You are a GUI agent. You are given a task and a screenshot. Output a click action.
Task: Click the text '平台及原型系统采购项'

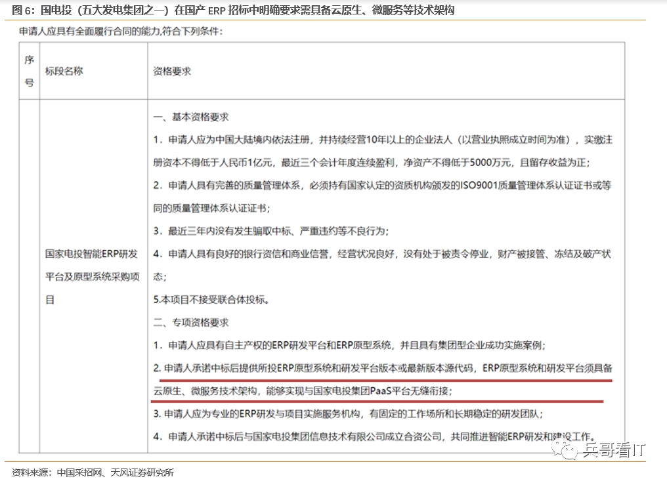[93, 277]
